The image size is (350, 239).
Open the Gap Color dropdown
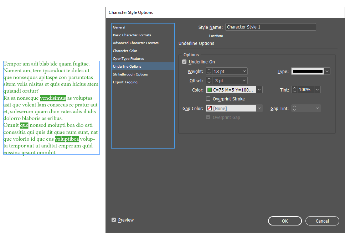259,108
